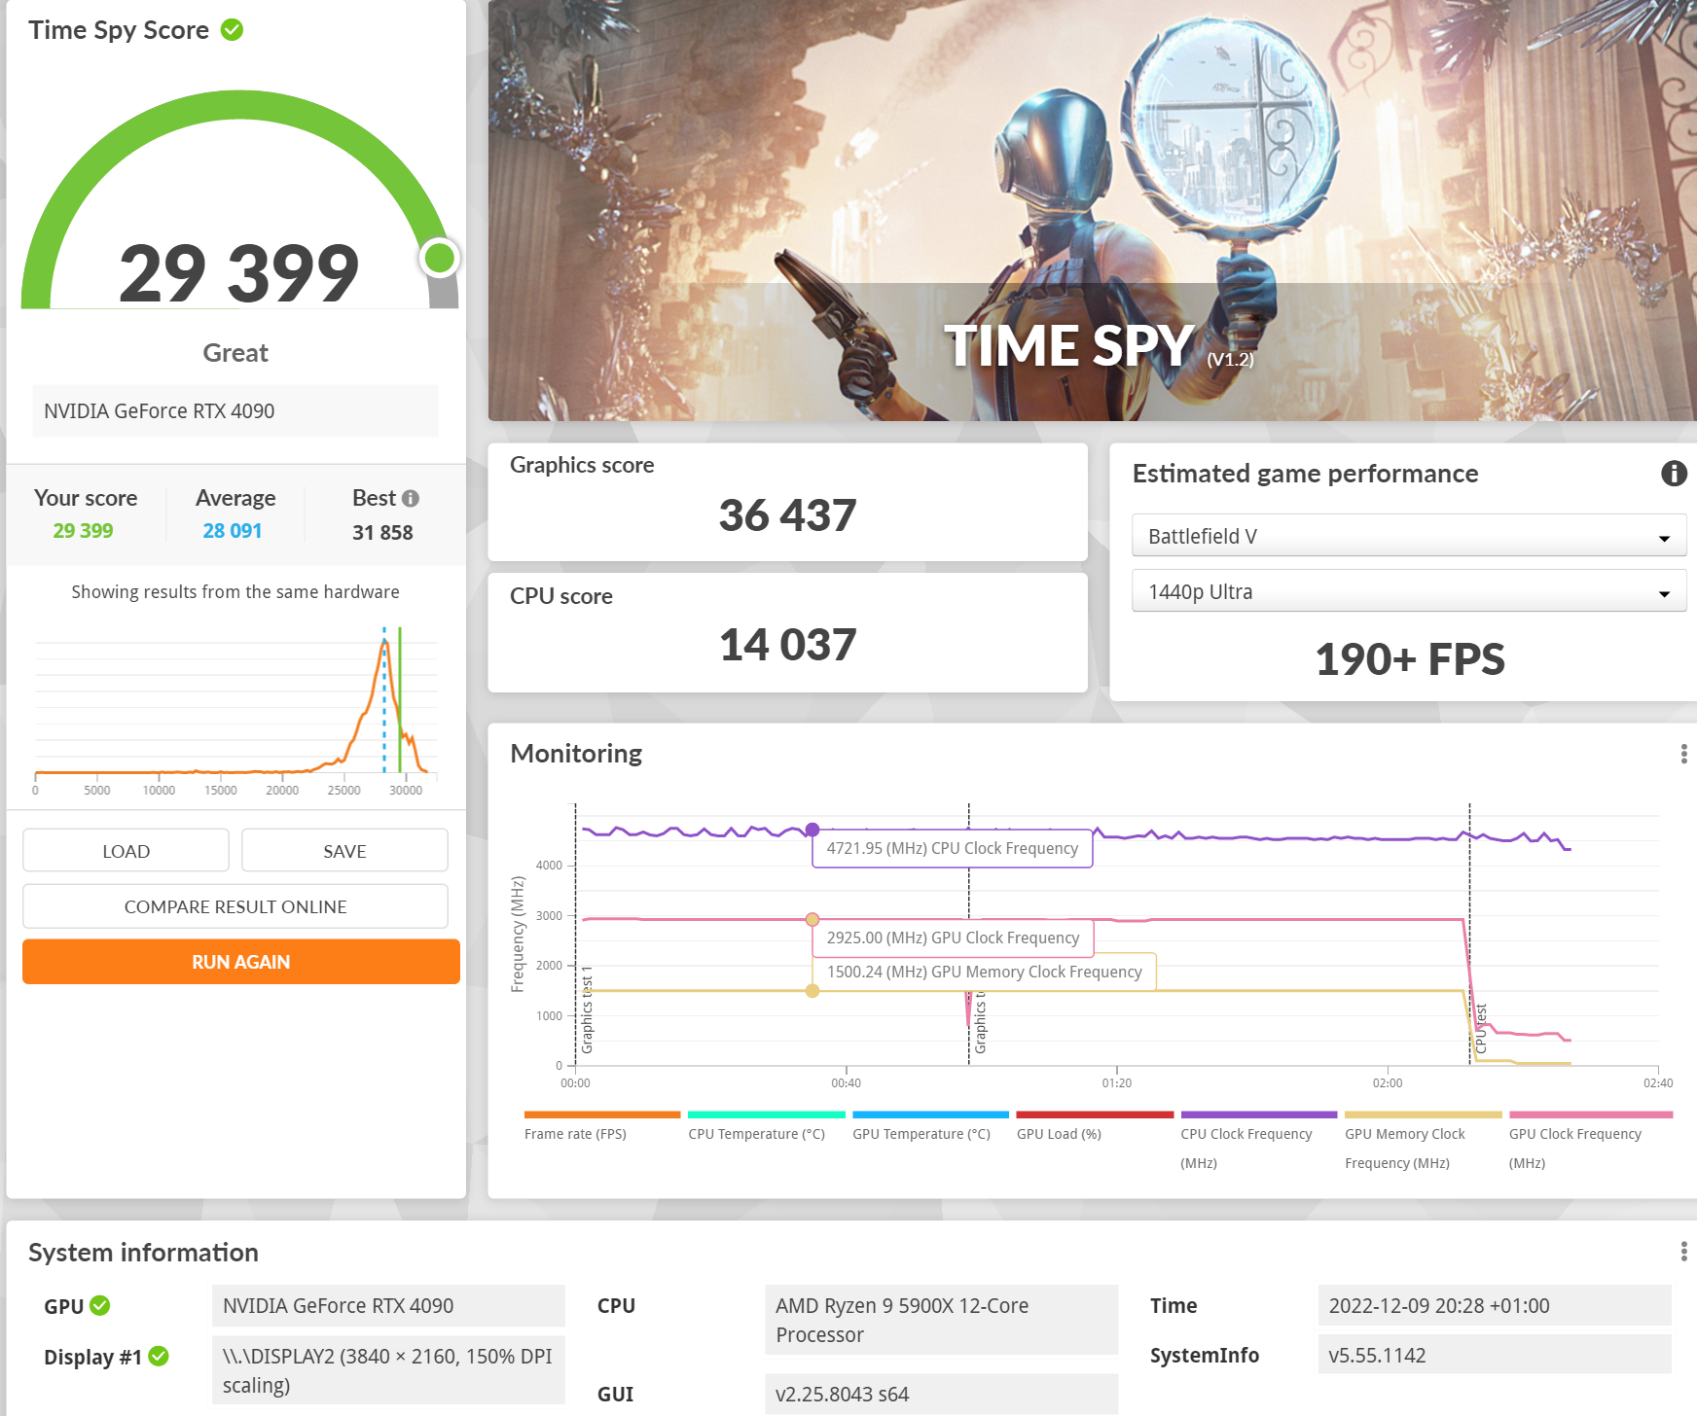
Task: Click COMPARE RESULT ONLINE
Action: point(235,906)
